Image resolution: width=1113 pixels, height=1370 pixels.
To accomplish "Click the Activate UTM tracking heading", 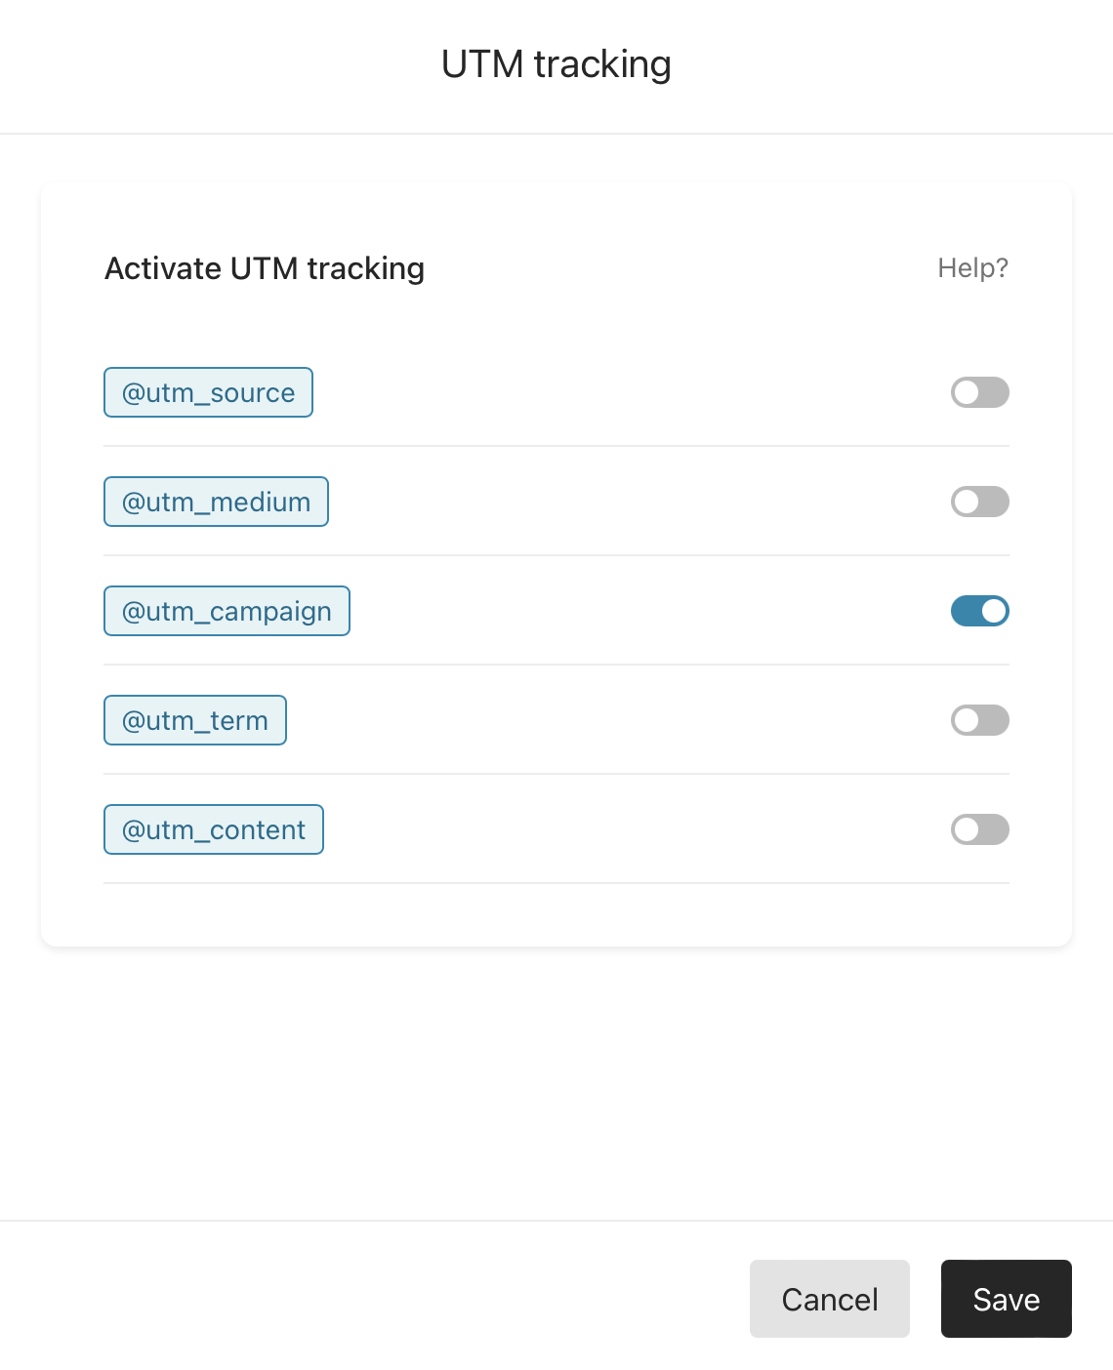I will pos(265,268).
